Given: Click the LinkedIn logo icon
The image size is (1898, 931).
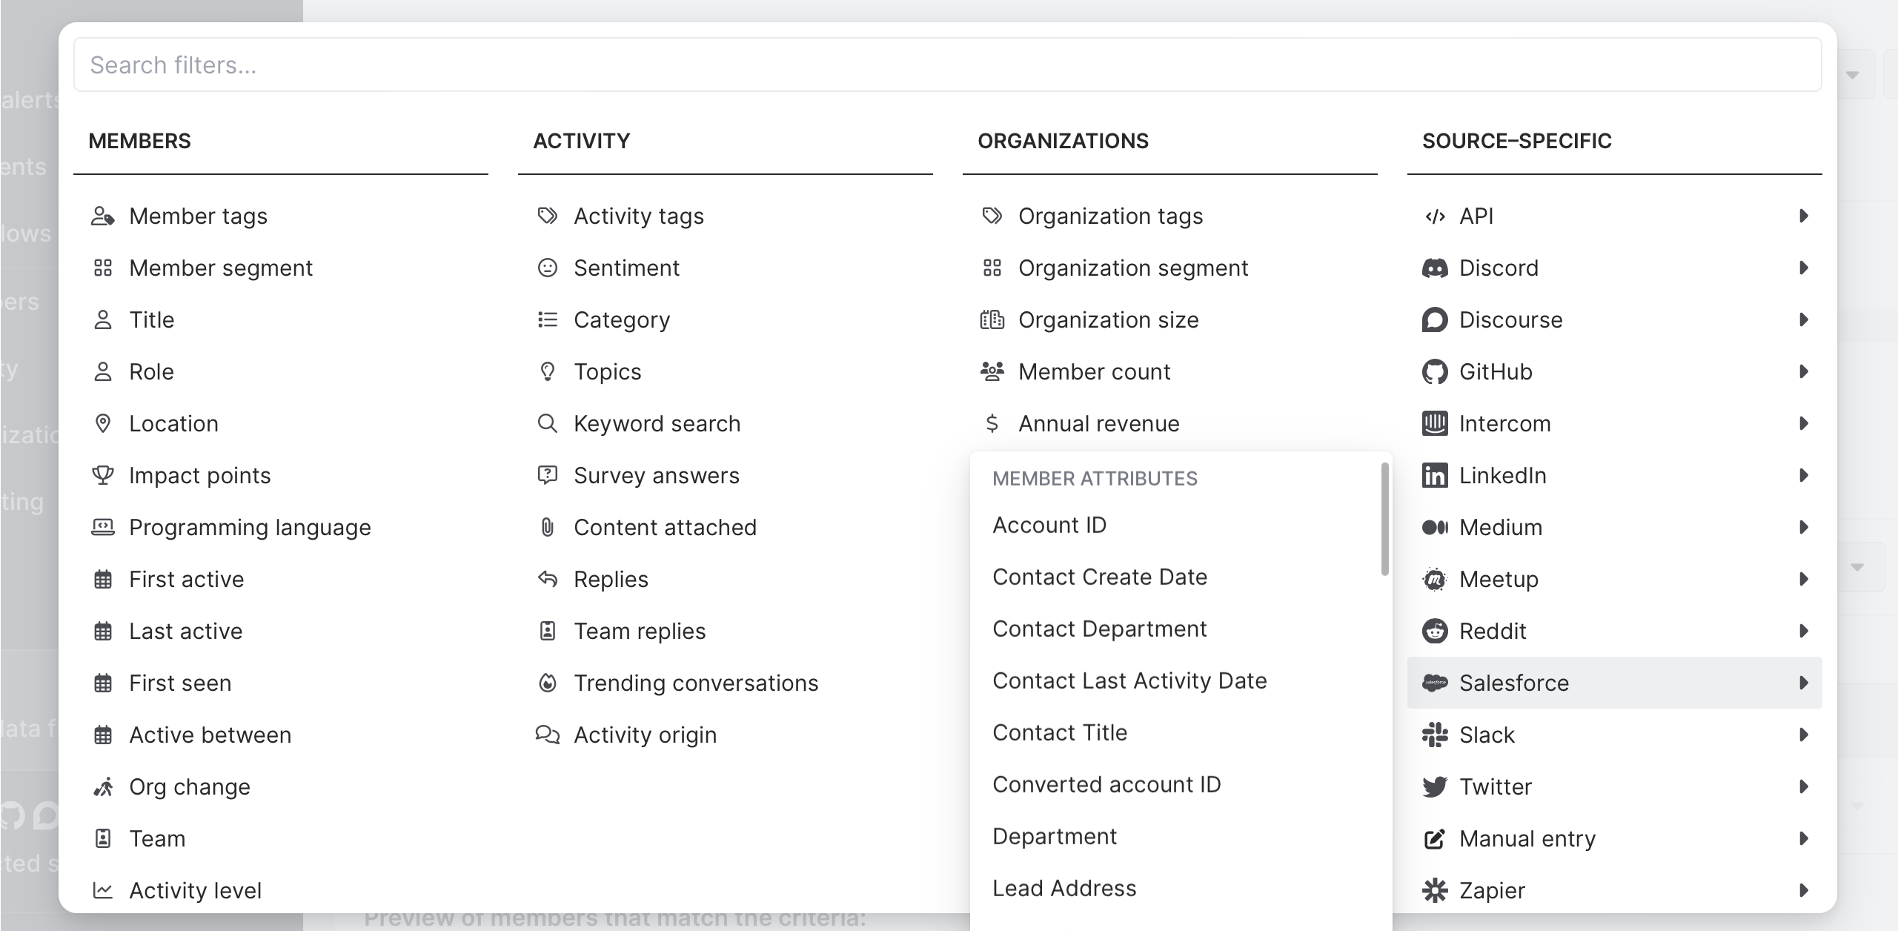Looking at the screenshot, I should (x=1435, y=475).
